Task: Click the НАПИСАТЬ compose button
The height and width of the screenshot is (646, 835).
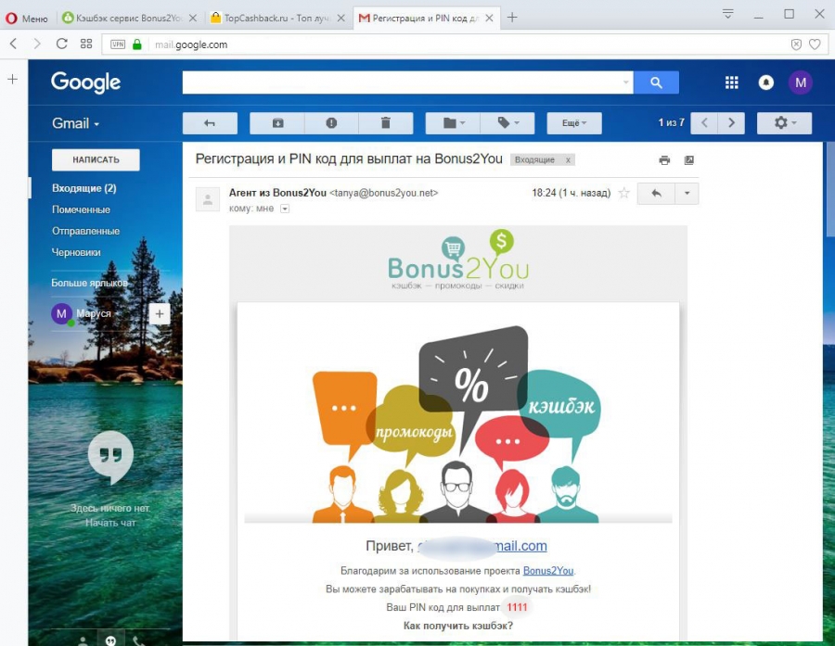Action: (x=96, y=159)
